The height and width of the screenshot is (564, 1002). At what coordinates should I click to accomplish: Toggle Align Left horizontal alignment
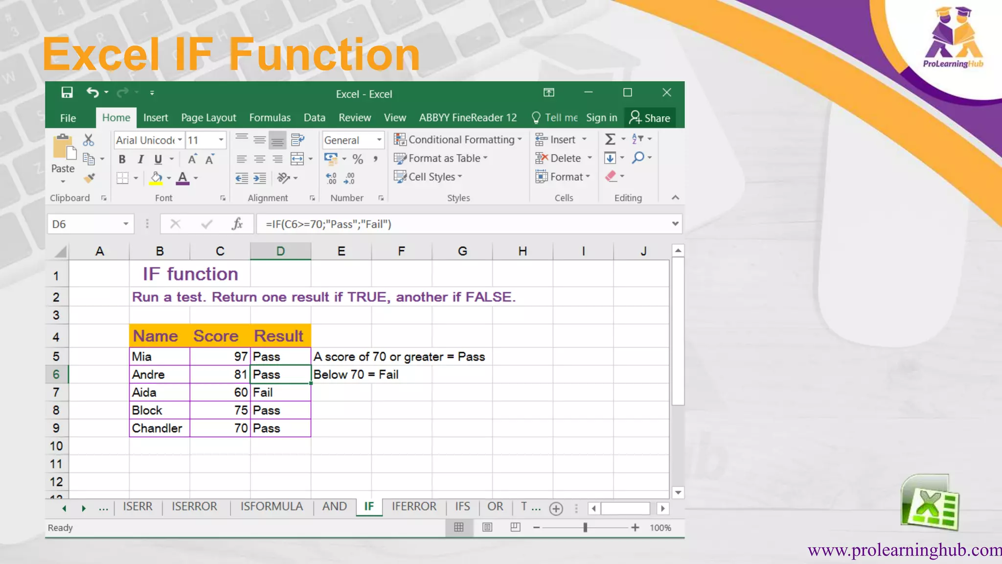[242, 159]
